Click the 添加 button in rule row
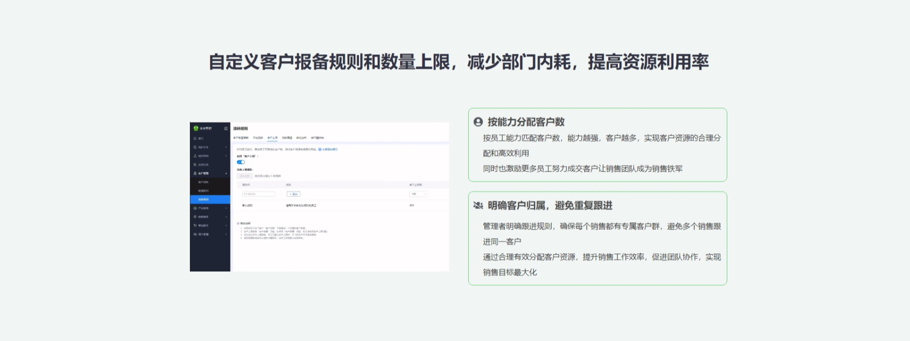 click(x=293, y=194)
